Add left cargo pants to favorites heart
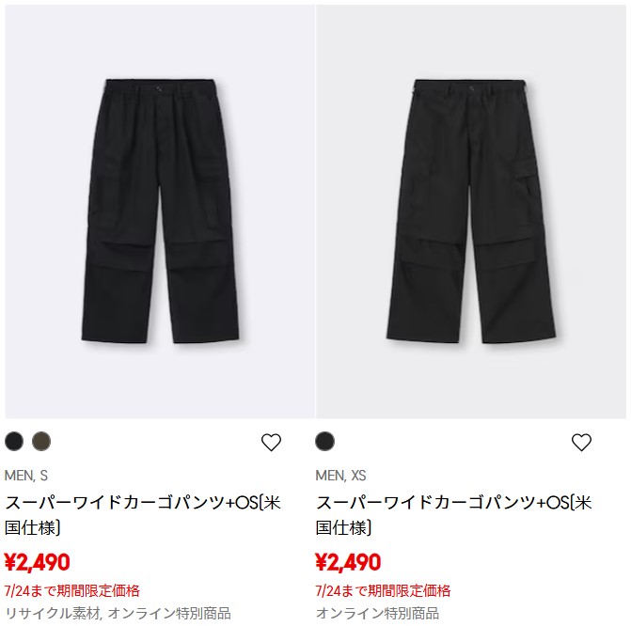The height and width of the screenshot is (626, 631). 271,443
